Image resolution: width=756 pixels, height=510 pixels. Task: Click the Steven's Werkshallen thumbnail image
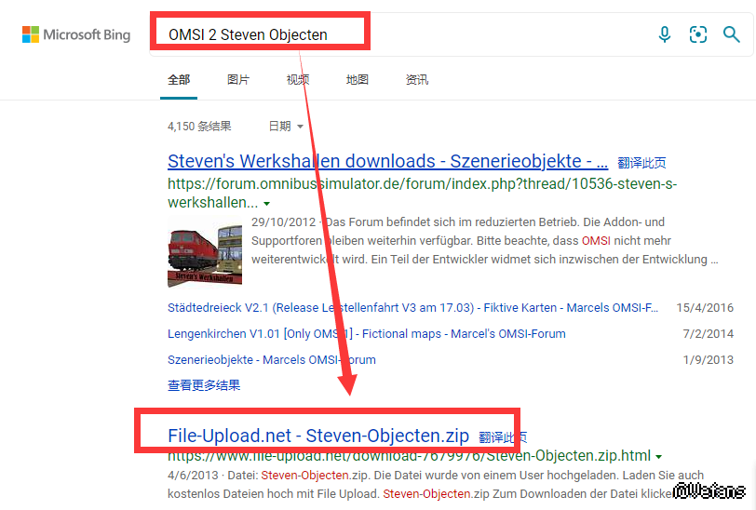coord(205,250)
